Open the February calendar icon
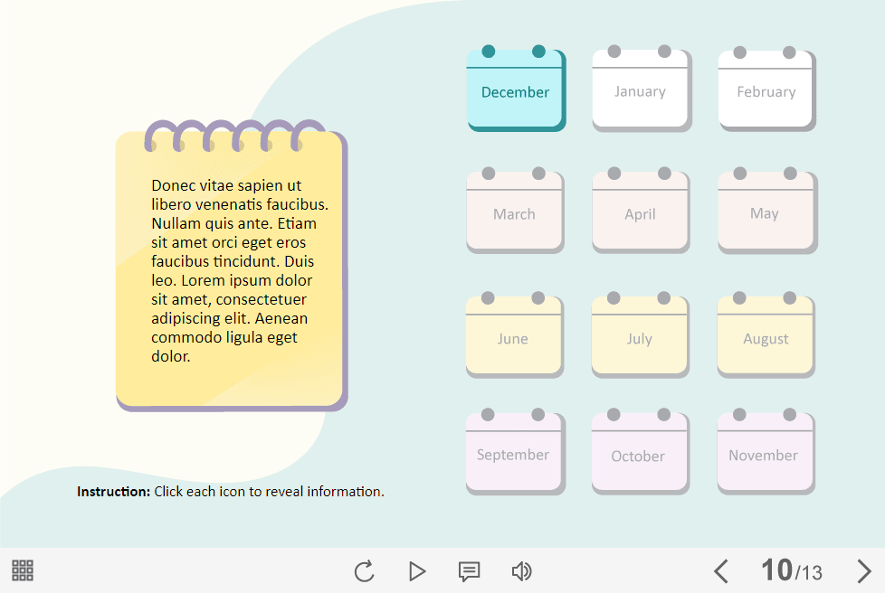This screenshot has height=593, width=885. 766,90
